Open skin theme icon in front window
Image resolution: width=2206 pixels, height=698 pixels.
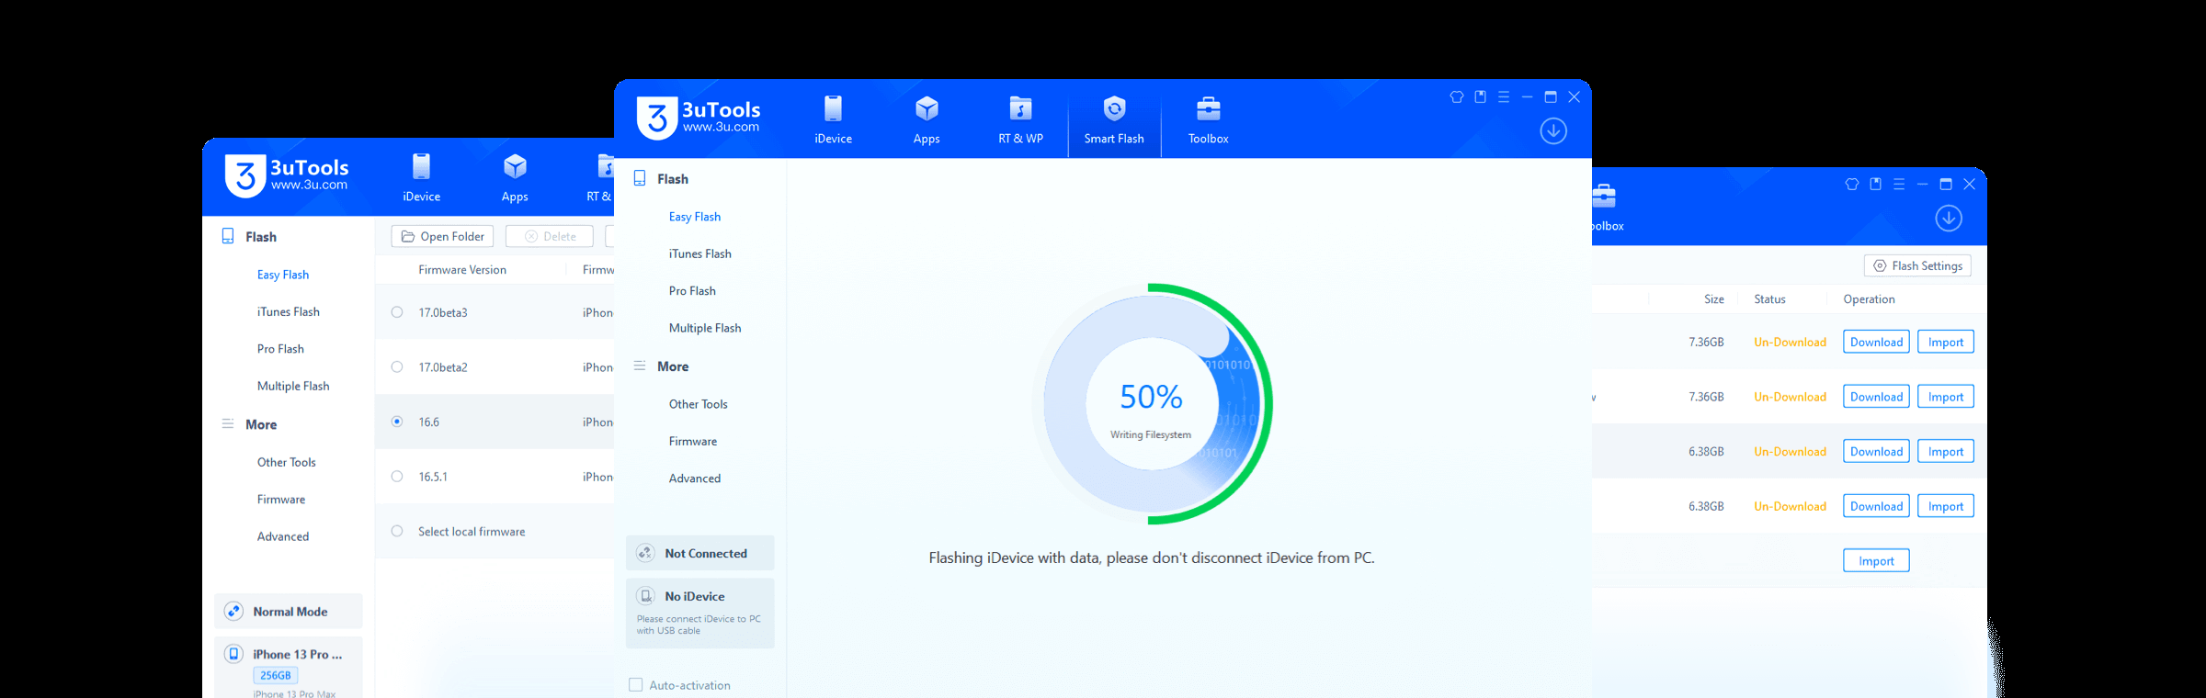point(1457,96)
